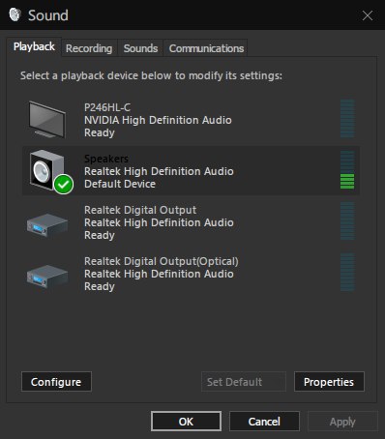Open the Sounds tab
The image size is (385, 439).
pos(140,48)
